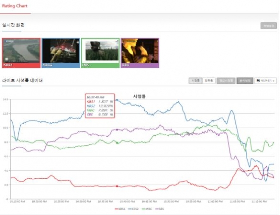
Task: Toggle KBS1 series in chart legend
Action: pyautogui.click(x=120, y=209)
